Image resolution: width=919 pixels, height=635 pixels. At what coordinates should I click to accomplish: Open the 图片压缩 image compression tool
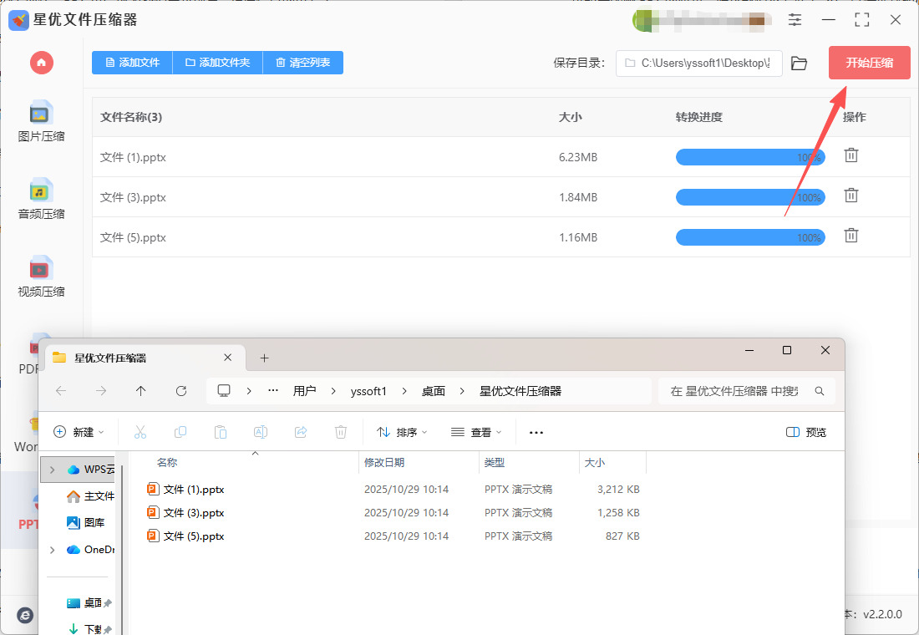pos(41,121)
